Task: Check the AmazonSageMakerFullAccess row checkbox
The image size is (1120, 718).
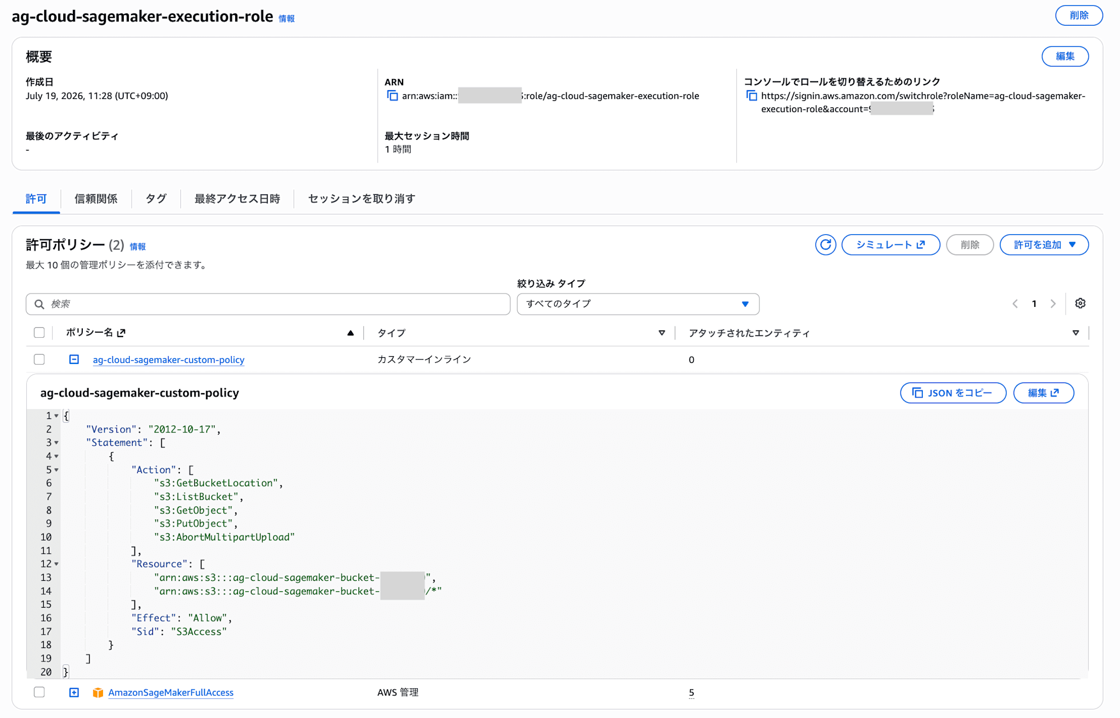Action: pos(39,692)
